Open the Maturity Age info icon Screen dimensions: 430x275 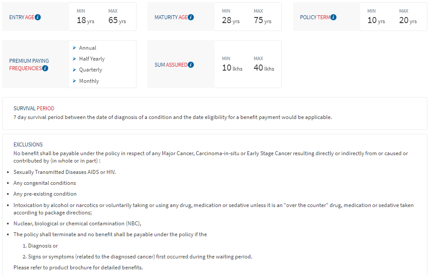(191, 17)
